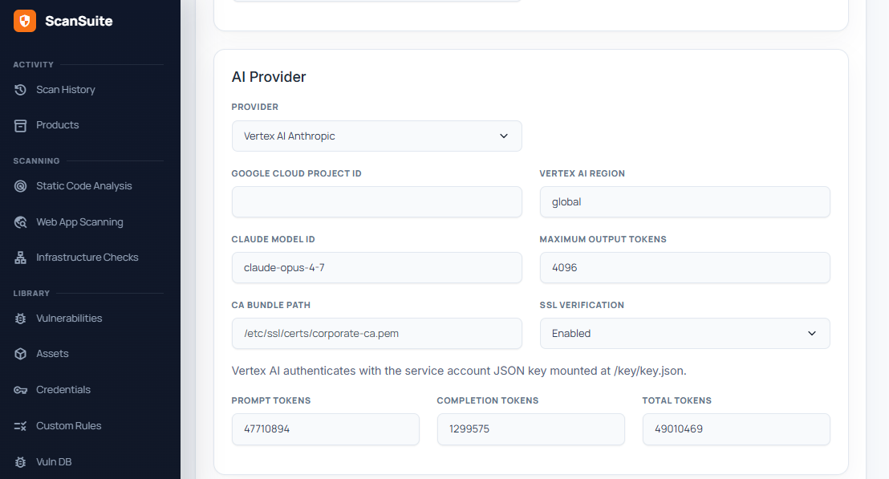Click the LIBRARY sidebar section header
889x479 pixels.
coord(32,294)
